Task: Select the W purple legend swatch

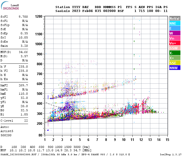Action: pyautogui.click(x=175, y=33)
